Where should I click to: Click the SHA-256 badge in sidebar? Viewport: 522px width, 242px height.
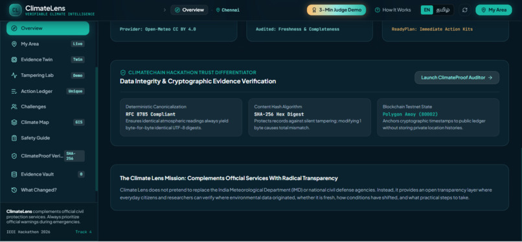[x=74, y=156]
